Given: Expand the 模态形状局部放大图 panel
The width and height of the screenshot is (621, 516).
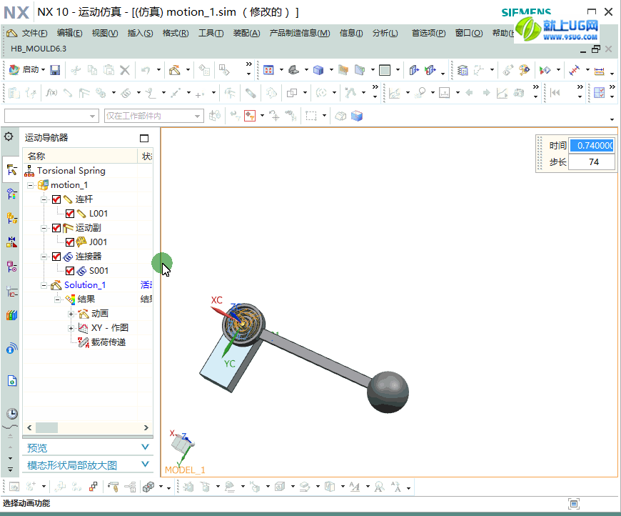Looking at the screenshot, I should (x=146, y=464).
